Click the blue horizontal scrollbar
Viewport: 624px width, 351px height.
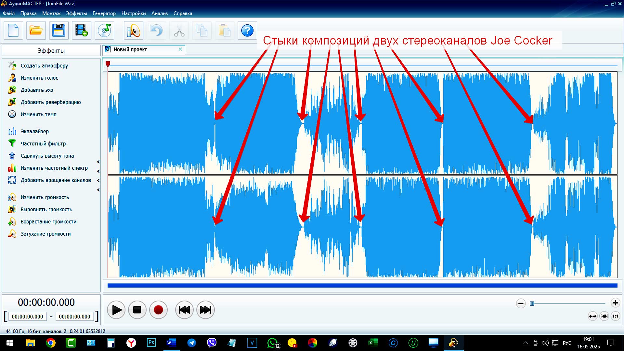pyautogui.click(x=362, y=286)
